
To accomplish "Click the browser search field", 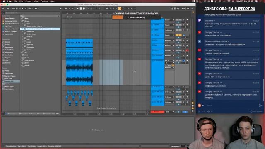I will (x=32, y=13).
